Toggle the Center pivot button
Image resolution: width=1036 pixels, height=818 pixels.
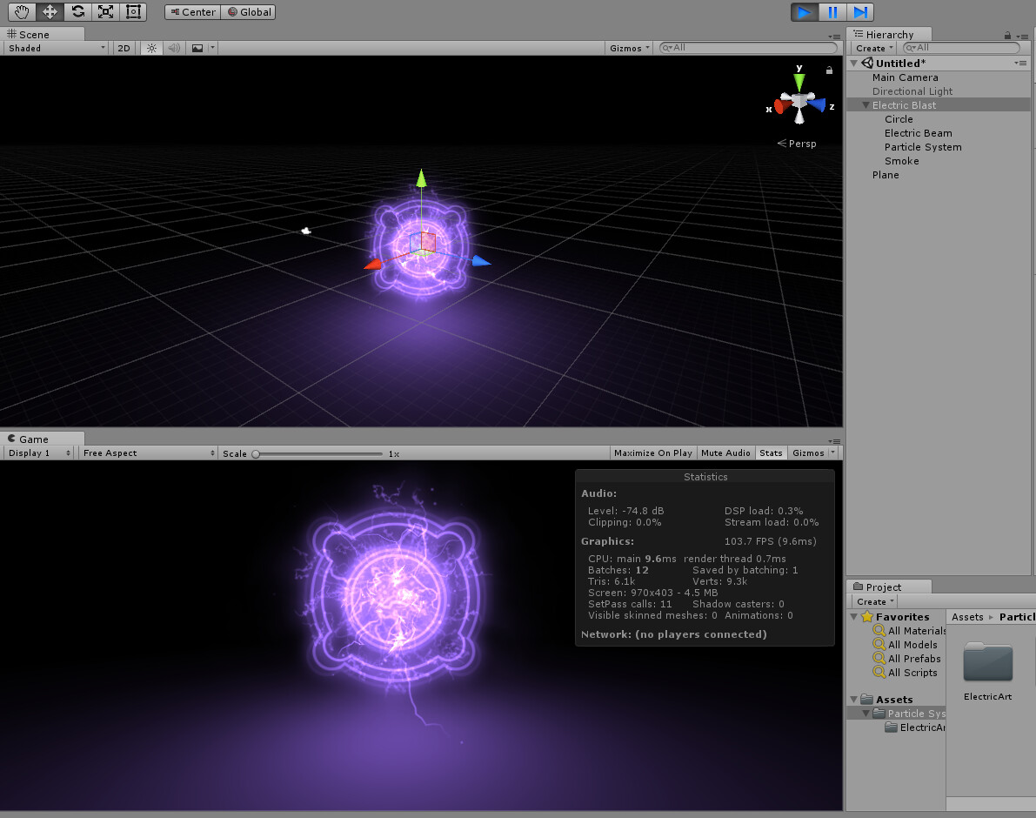(x=191, y=11)
